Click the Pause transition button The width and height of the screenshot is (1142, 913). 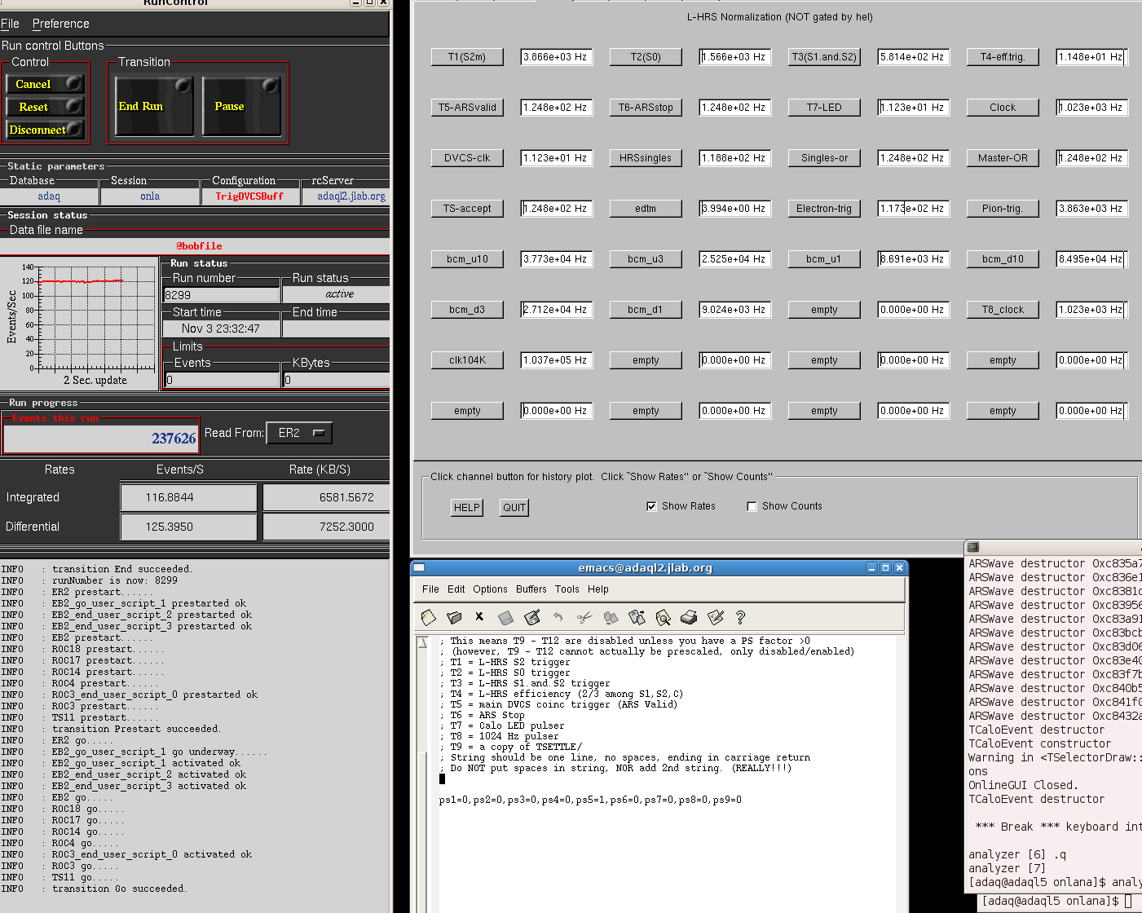[241, 106]
